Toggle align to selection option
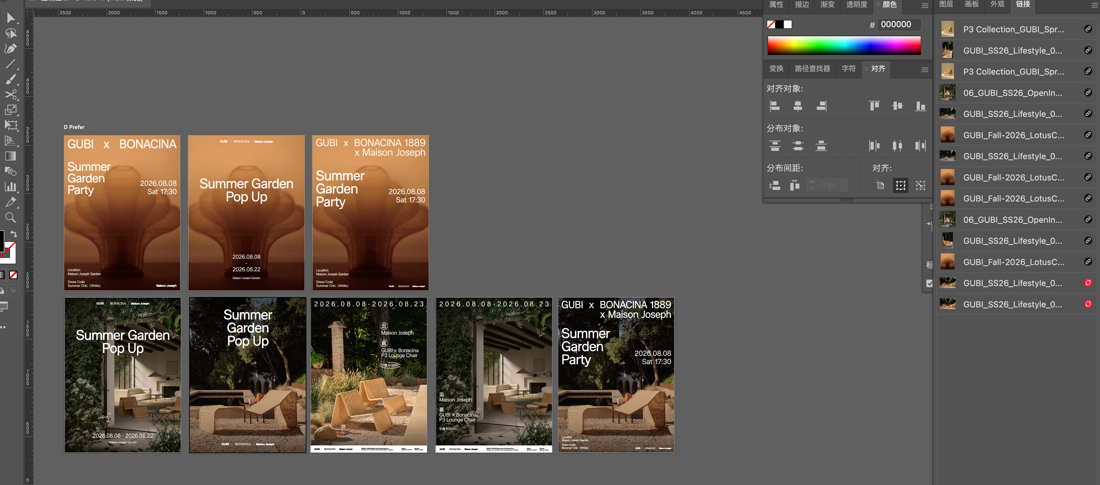The image size is (1100, 485). [x=901, y=185]
